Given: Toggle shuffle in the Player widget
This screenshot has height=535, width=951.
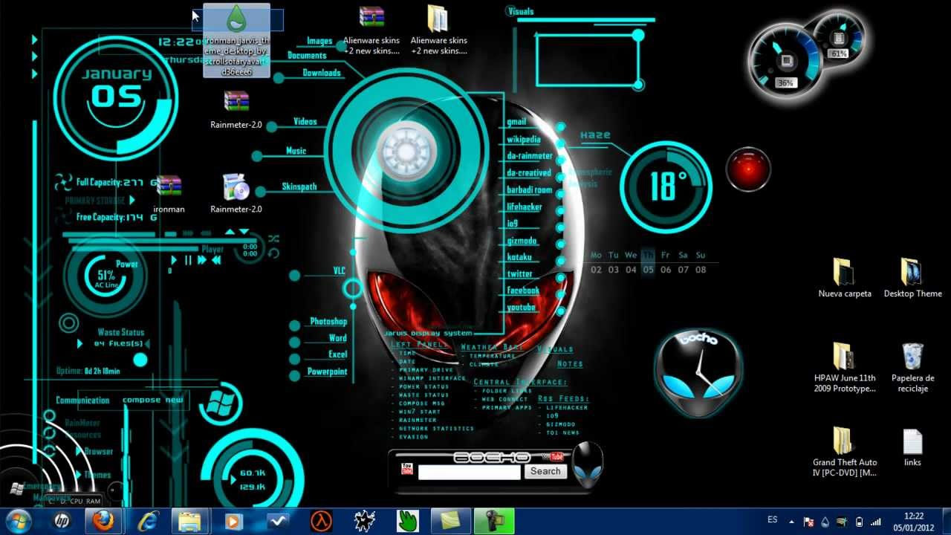Looking at the screenshot, I should (x=273, y=239).
